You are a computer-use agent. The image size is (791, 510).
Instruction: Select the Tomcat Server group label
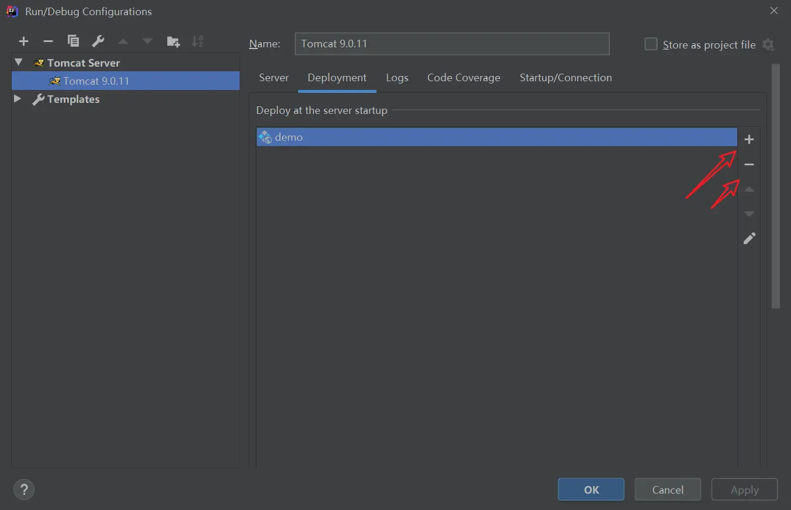(x=84, y=63)
